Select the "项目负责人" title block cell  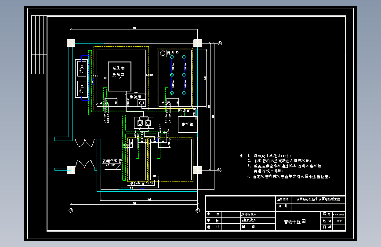248,214
